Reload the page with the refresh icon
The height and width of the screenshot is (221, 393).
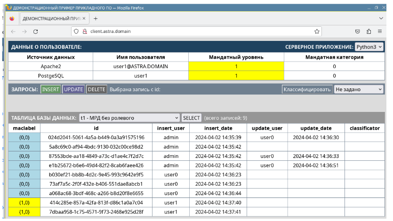[35, 32]
